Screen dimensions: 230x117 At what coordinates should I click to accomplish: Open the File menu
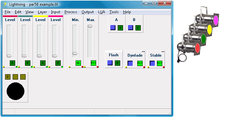pyautogui.click(x=8, y=12)
